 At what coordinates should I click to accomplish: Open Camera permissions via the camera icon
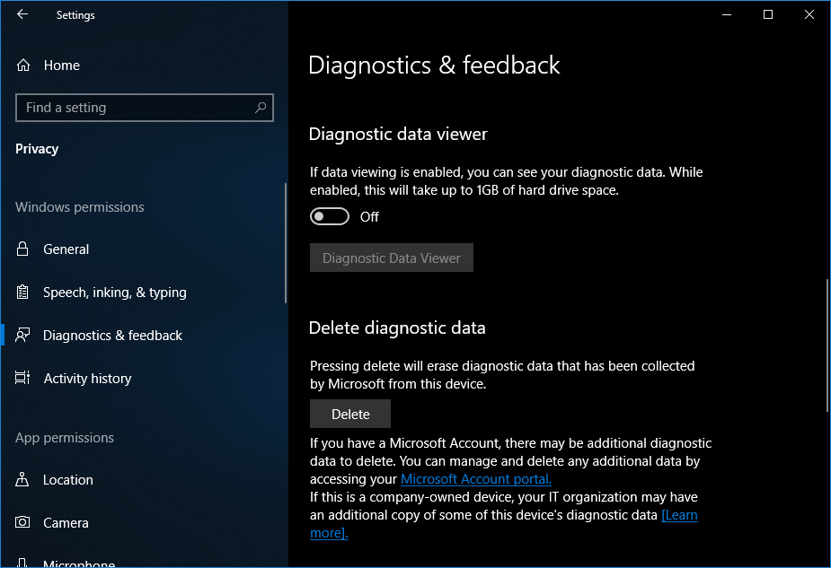(23, 523)
